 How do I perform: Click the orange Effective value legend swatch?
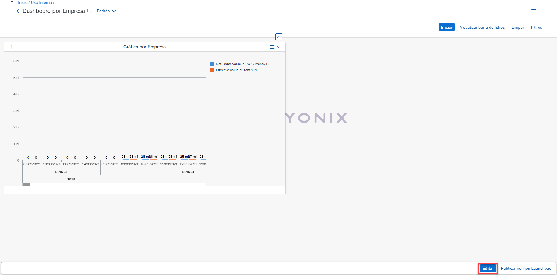(212, 70)
